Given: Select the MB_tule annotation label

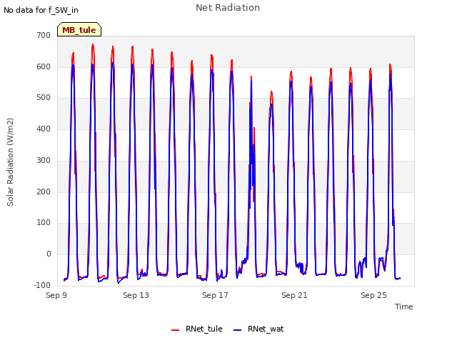Looking at the screenshot, I should click(x=79, y=29).
